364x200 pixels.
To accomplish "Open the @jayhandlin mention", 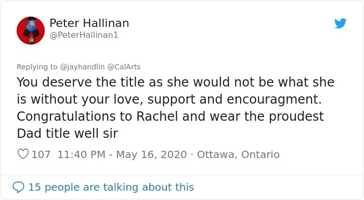I will [x=82, y=67].
